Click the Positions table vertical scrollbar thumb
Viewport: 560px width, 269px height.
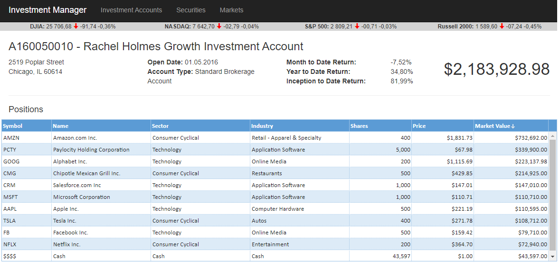tap(552, 196)
